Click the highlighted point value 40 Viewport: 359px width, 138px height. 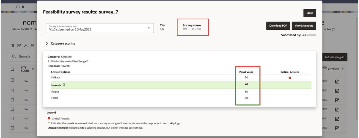coord(246,84)
